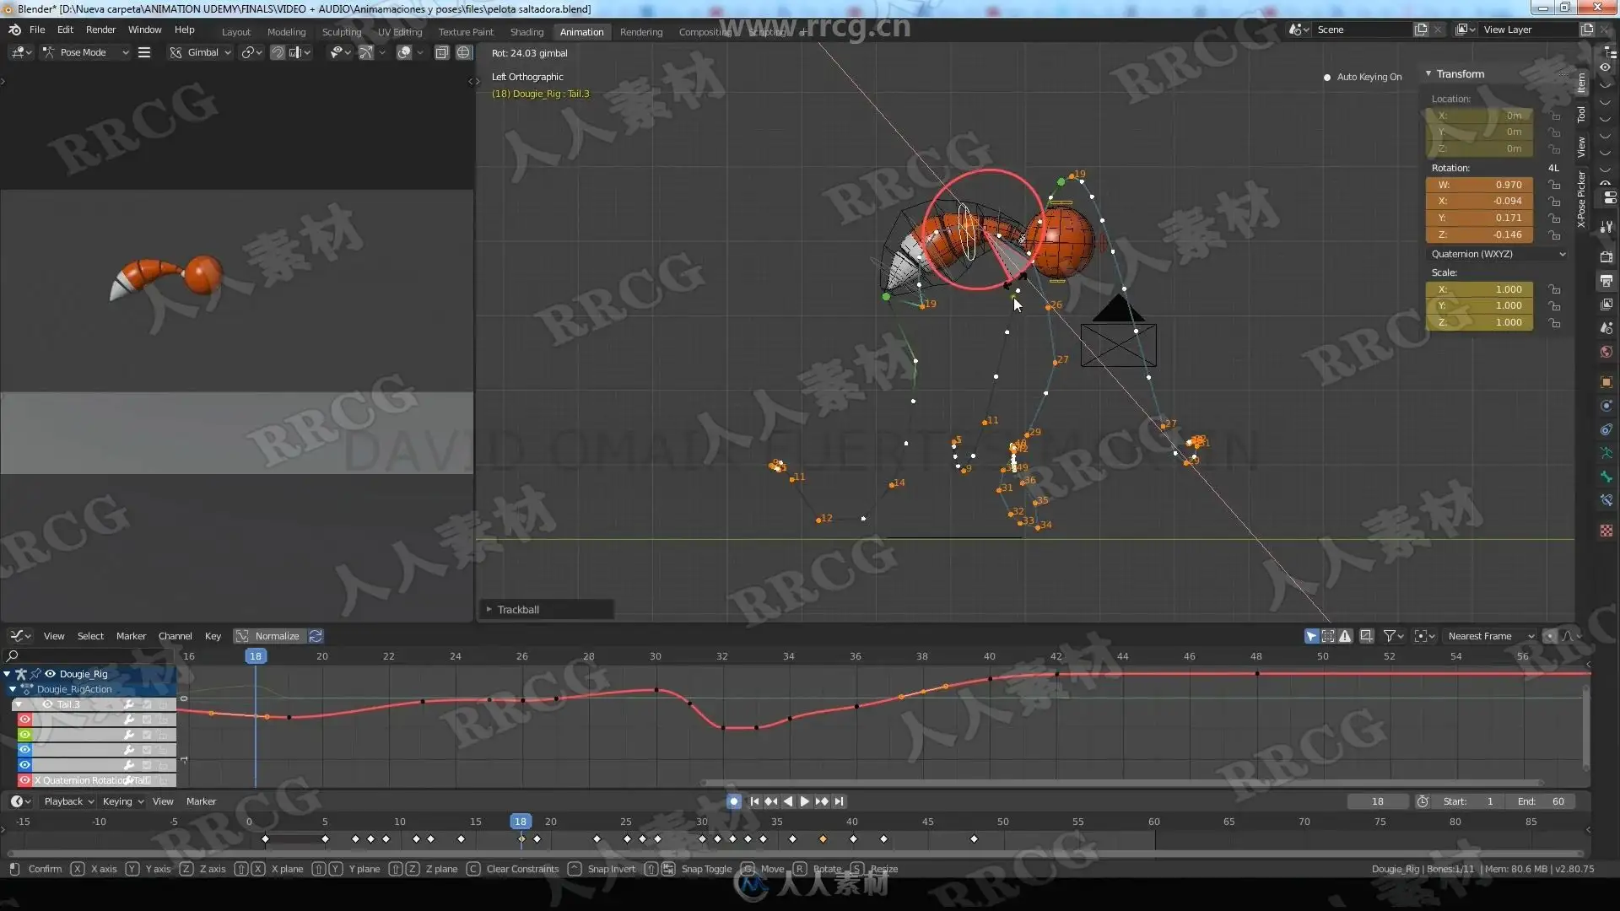The image size is (1620, 911).
Task: Toggle preview range stopwatch icon
Action: click(1423, 801)
